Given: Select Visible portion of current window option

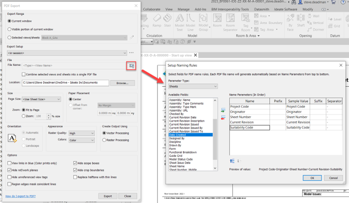Looking at the screenshot, I should pos(10,29).
